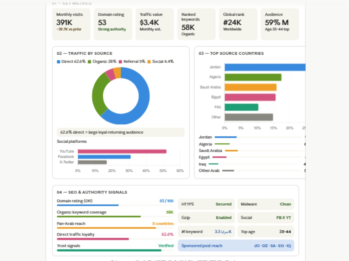The width and height of the screenshot is (349, 261).
Task: Click the Sponsored post reach banner
Action: click(236, 246)
